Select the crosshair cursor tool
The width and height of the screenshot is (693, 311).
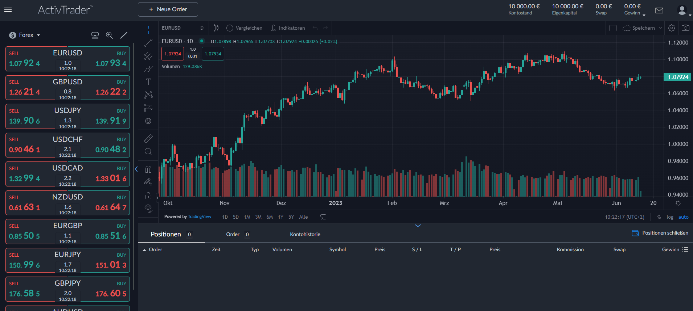coord(148,29)
